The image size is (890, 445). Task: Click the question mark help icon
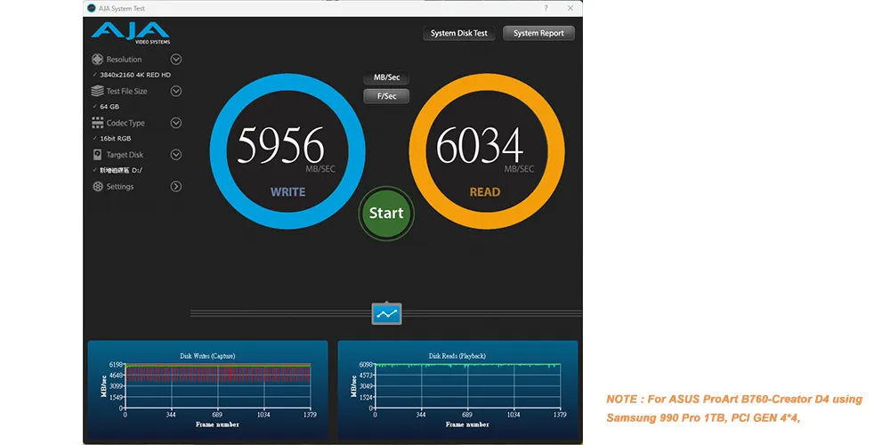tap(546, 7)
